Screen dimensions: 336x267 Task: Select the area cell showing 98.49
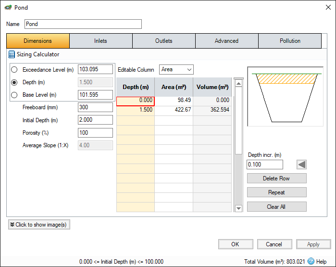[174, 100]
